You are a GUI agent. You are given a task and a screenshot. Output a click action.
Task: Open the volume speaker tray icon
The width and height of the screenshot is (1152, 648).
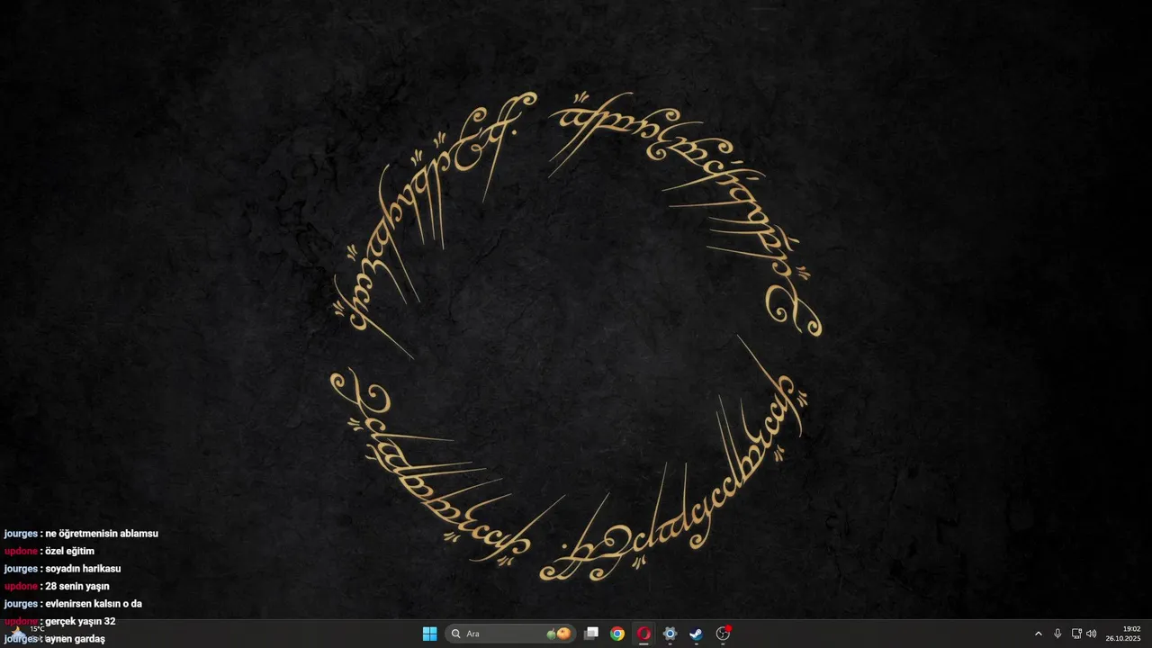(x=1092, y=634)
